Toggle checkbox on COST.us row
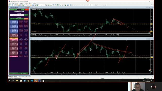The width and height of the screenshot is (162, 91). [10, 46]
